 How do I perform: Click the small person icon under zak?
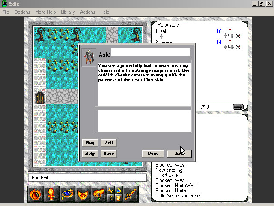click(x=162, y=37)
